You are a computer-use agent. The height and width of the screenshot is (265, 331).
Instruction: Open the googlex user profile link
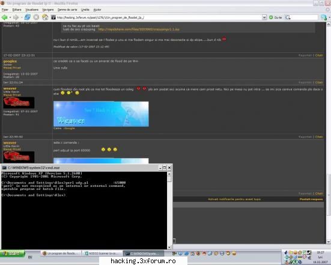(10, 61)
